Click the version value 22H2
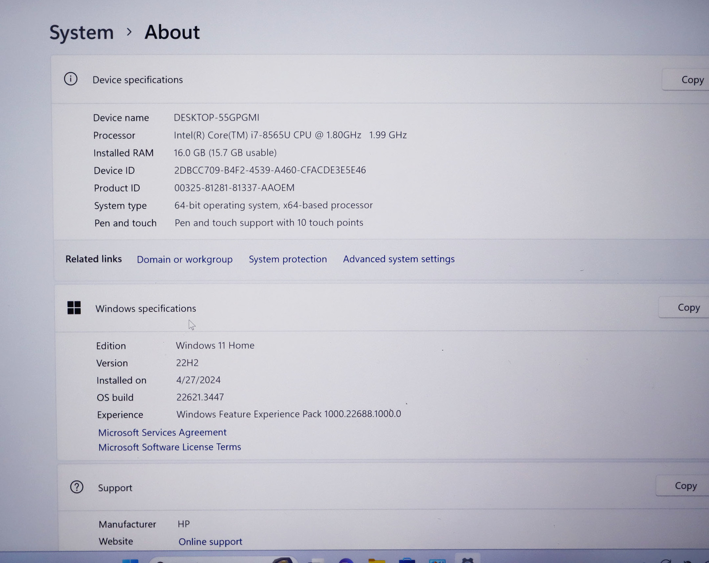This screenshot has height=563, width=709. 187,363
